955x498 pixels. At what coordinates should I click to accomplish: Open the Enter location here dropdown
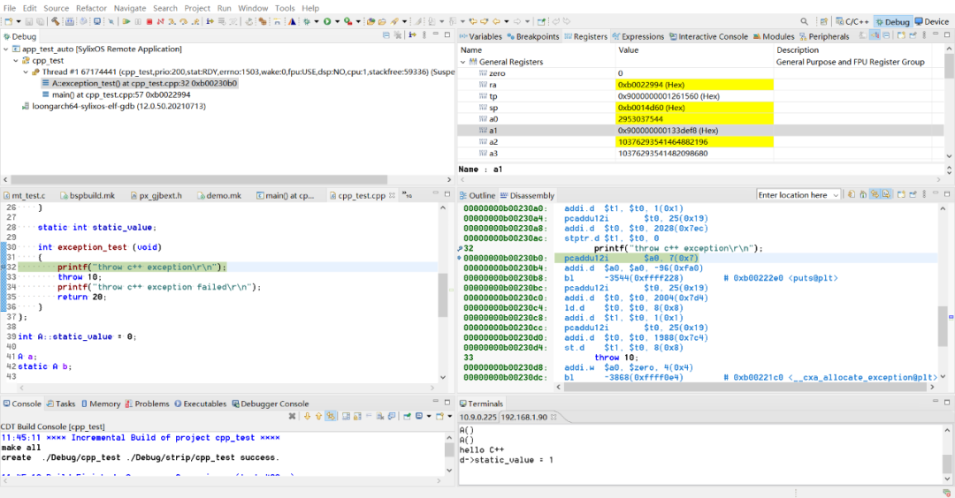coord(835,195)
